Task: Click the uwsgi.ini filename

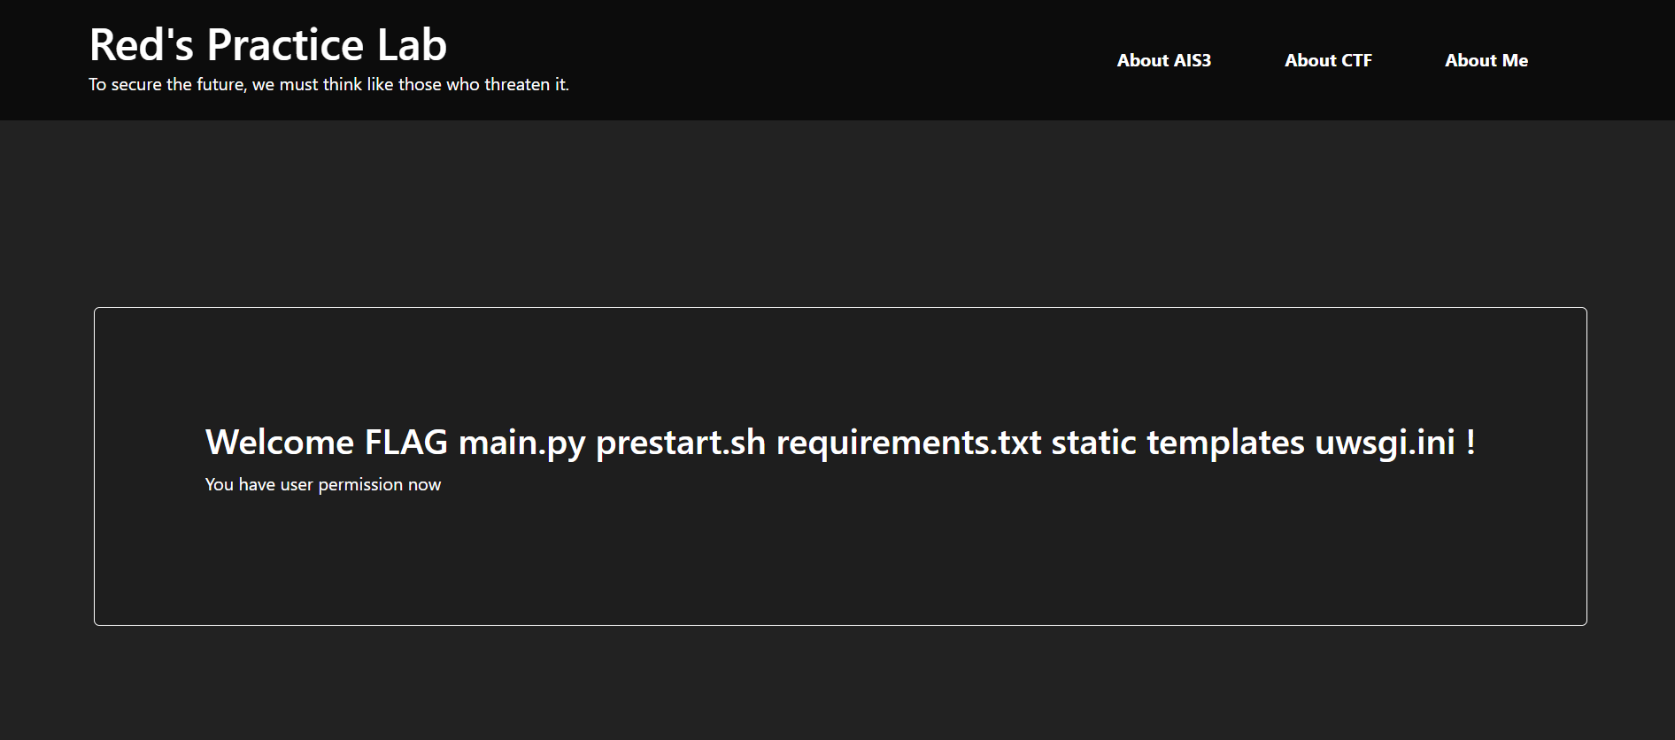Action: pos(1385,442)
